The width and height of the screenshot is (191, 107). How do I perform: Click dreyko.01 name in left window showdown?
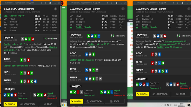[22, 93]
